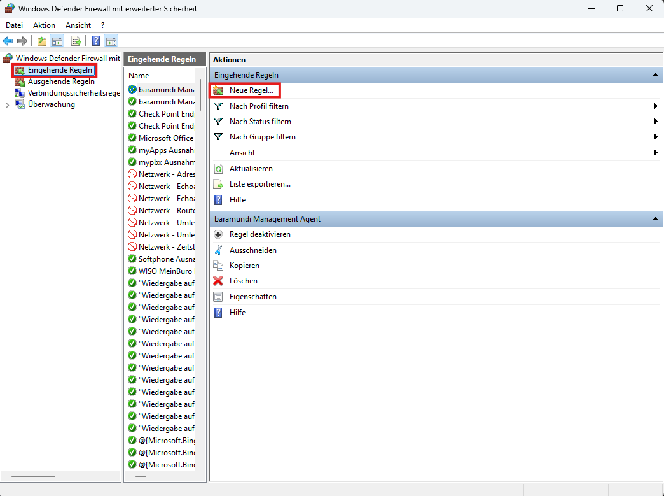The image size is (664, 496).
Task: Select Ausgehende Regeln in the tree
Action: pyautogui.click(x=61, y=82)
